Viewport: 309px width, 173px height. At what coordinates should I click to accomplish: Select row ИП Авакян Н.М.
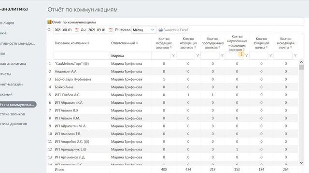tap(172, 118)
